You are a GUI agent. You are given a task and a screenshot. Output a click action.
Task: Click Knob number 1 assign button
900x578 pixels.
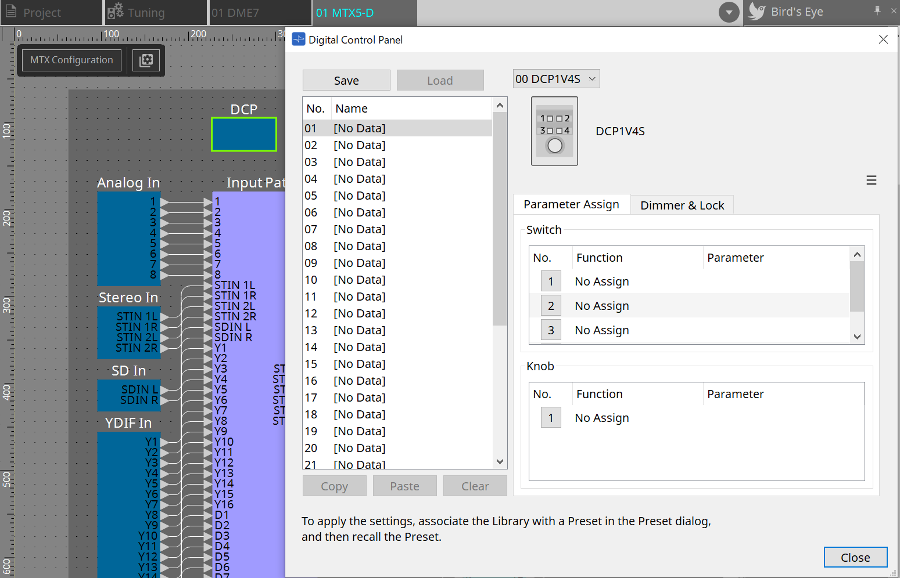click(x=550, y=418)
